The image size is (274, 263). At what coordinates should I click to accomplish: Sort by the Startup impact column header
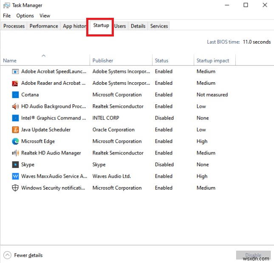click(x=213, y=61)
